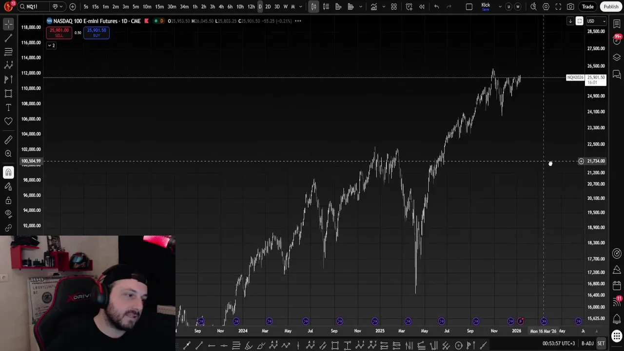
Task: Select the crosshair cursor tool
Action: pyautogui.click(x=8, y=24)
